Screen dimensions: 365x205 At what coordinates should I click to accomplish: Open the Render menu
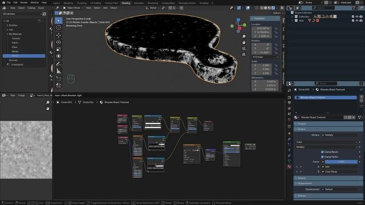(x=24, y=2)
